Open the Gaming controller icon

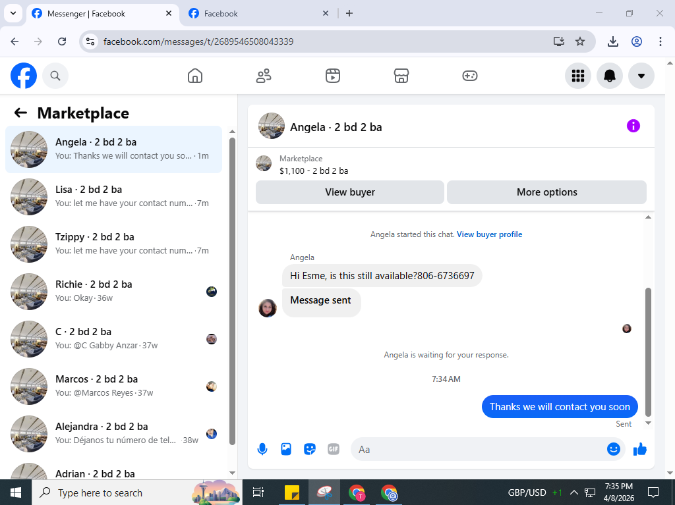point(469,76)
